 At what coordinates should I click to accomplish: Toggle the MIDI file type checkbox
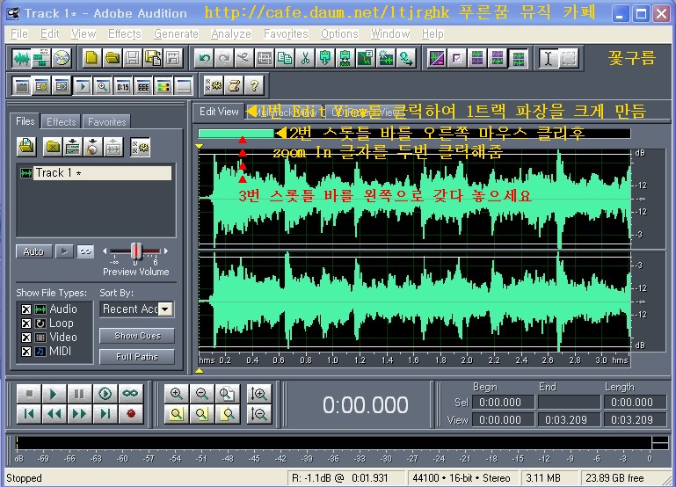26,352
